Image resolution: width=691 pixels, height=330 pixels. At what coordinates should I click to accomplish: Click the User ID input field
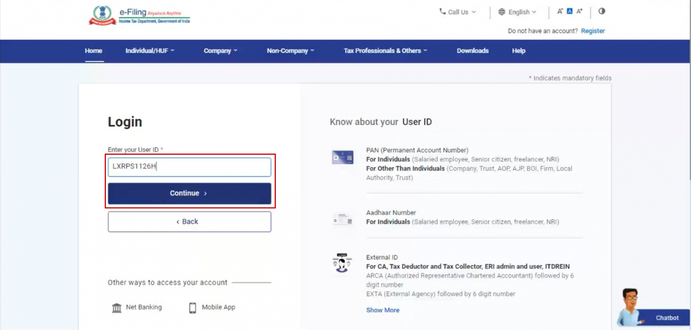189,166
